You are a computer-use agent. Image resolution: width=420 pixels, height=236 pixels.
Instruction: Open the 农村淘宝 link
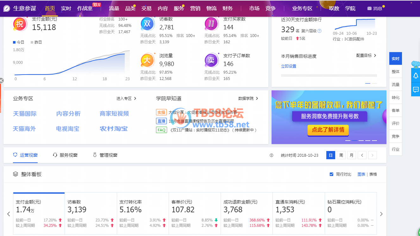point(114,129)
